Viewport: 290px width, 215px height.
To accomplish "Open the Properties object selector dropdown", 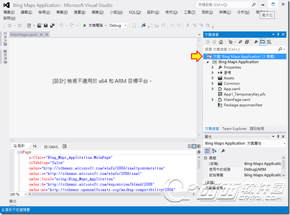I will tap(284, 143).
